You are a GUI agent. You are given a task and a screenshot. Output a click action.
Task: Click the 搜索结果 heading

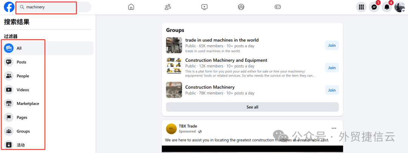(x=17, y=22)
